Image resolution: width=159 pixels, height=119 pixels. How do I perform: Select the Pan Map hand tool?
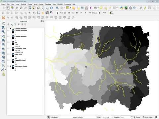coord(8,8)
